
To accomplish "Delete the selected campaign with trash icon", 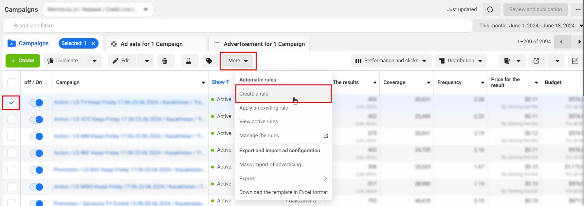I will pos(165,61).
